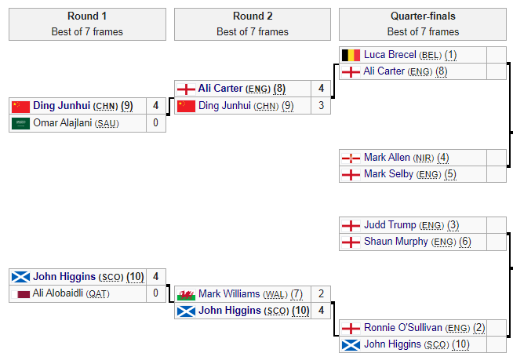Viewport: 513px width, 364px height.
Task: Click the BEL country code link
Action: 431,55
